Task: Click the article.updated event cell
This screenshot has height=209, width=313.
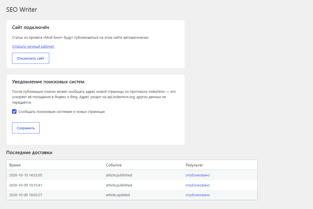Action: point(118,195)
